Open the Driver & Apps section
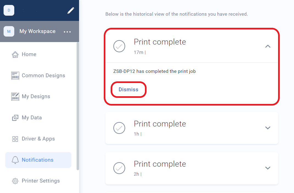This screenshot has height=193, width=294. (38, 139)
